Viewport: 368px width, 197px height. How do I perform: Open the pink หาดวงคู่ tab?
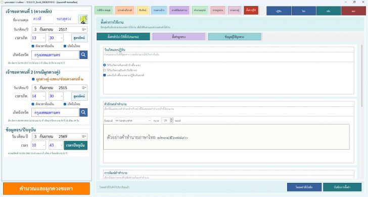pos(235,10)
